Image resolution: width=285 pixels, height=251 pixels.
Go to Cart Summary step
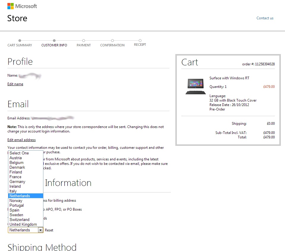click(x=20, y=45)
